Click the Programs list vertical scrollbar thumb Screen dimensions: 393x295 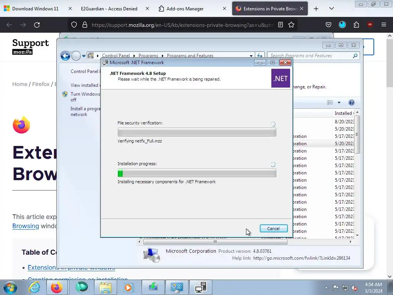pyautogui.click(x=357, y=134)
